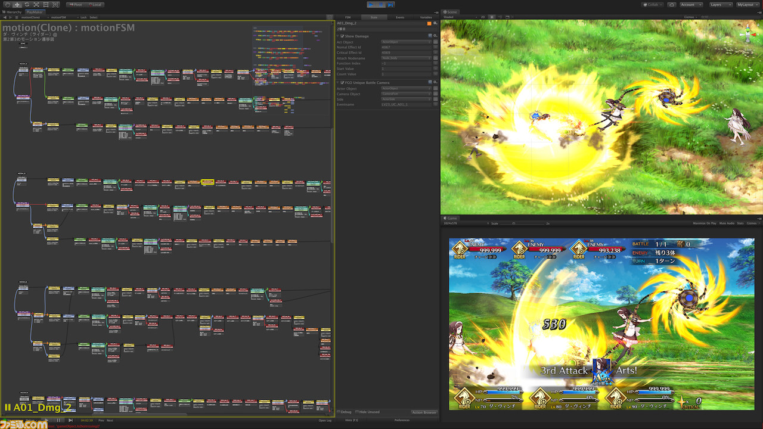
Task: Click the orange state color swatch
Action: (x=429, y=23)
